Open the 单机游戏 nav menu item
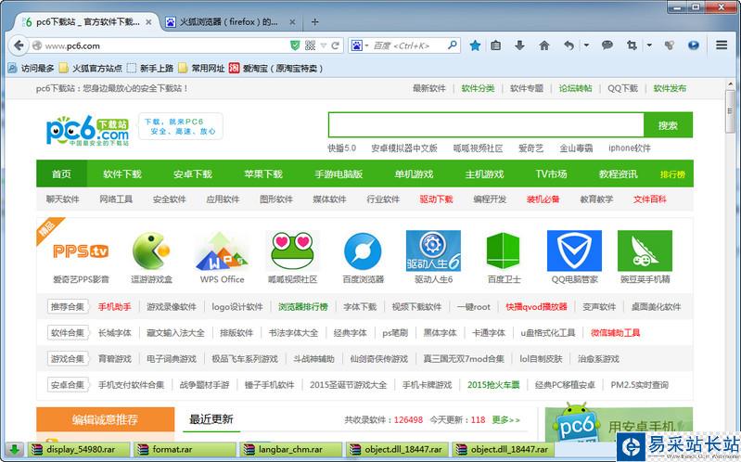This screenshot has height=462, width=741. coord(414,174)
